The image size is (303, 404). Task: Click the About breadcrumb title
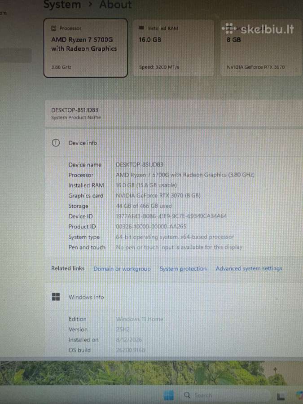(115, 4)
